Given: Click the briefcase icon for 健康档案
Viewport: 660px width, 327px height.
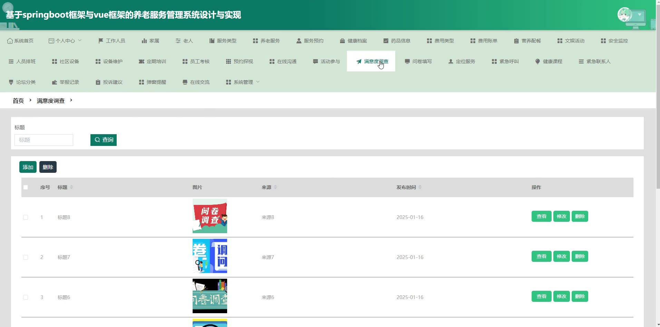Looking at the screenshot, I should (342, 41).
